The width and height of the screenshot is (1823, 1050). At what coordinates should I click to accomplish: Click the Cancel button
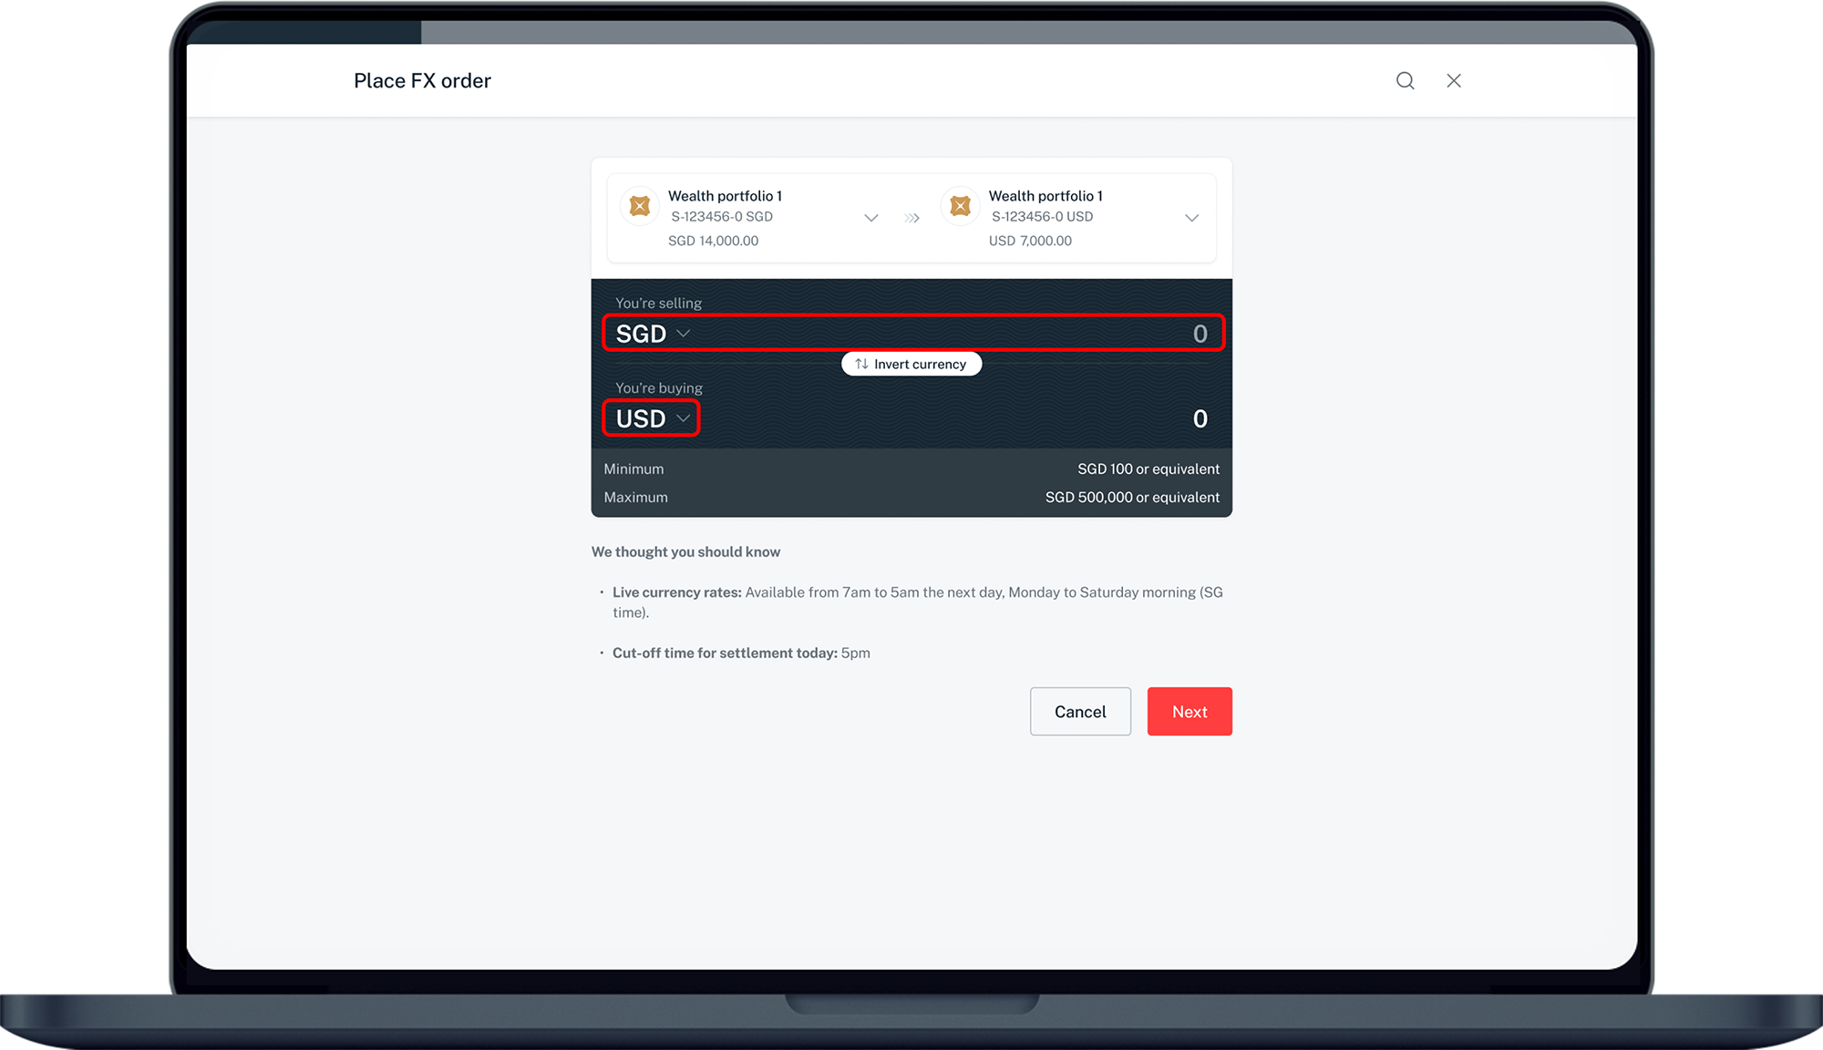coord(1080,712)
